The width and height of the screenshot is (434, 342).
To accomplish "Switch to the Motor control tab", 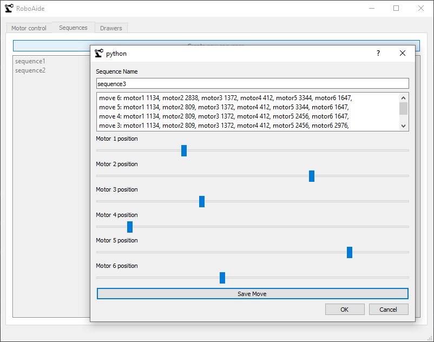I will pos(29,28).
